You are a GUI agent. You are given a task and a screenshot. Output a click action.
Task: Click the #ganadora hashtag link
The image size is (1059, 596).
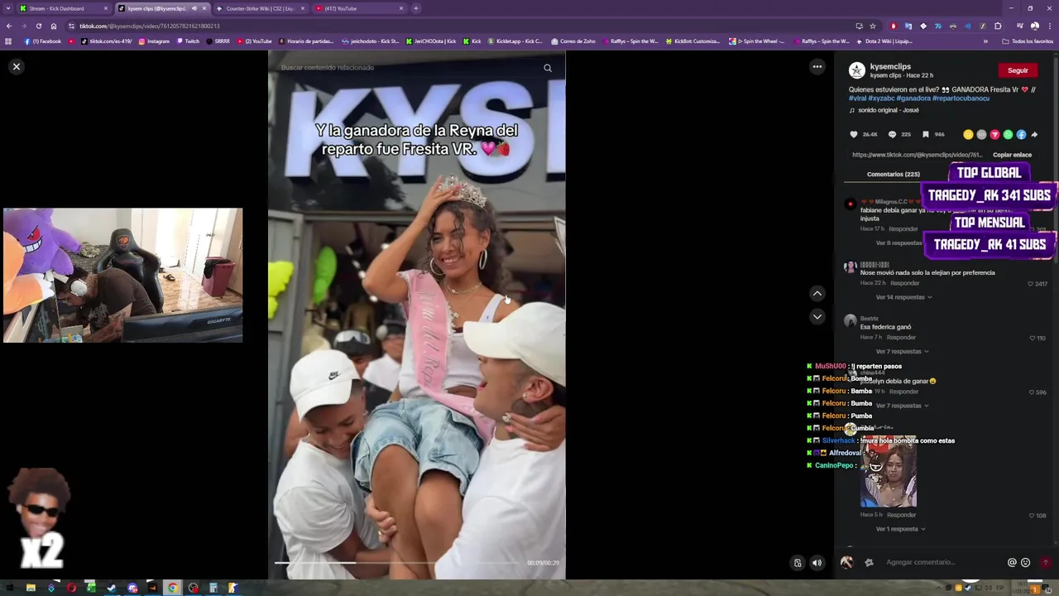[x=913, y=99]
